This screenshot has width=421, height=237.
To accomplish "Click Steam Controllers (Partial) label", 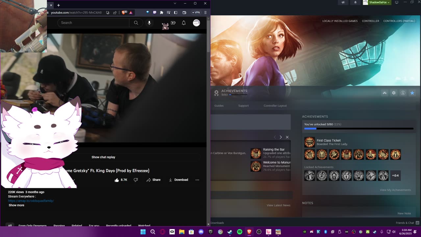I will tap(399, 21).
